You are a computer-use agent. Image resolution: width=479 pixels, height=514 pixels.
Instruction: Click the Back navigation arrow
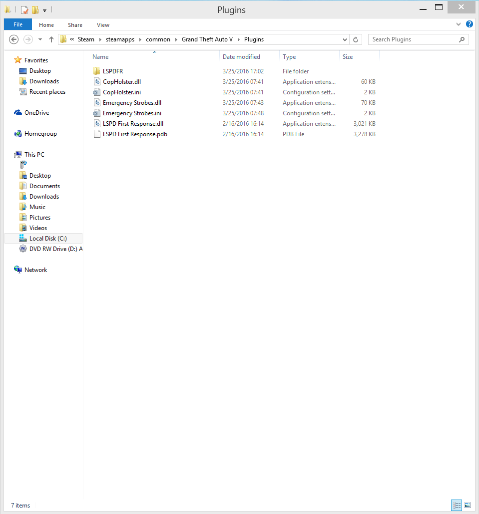click(13, 39)
